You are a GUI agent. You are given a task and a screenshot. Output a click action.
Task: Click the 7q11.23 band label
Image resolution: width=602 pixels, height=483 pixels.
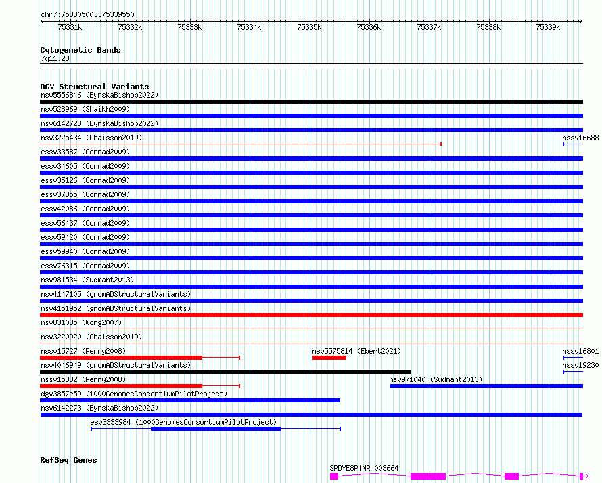pyautogui.click(x=55, y=58)
